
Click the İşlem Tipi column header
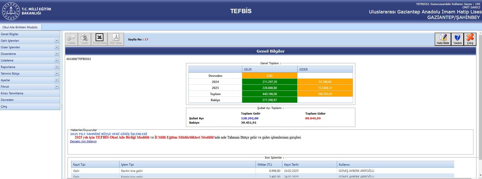pyautogui.click(x=187, y=165)
